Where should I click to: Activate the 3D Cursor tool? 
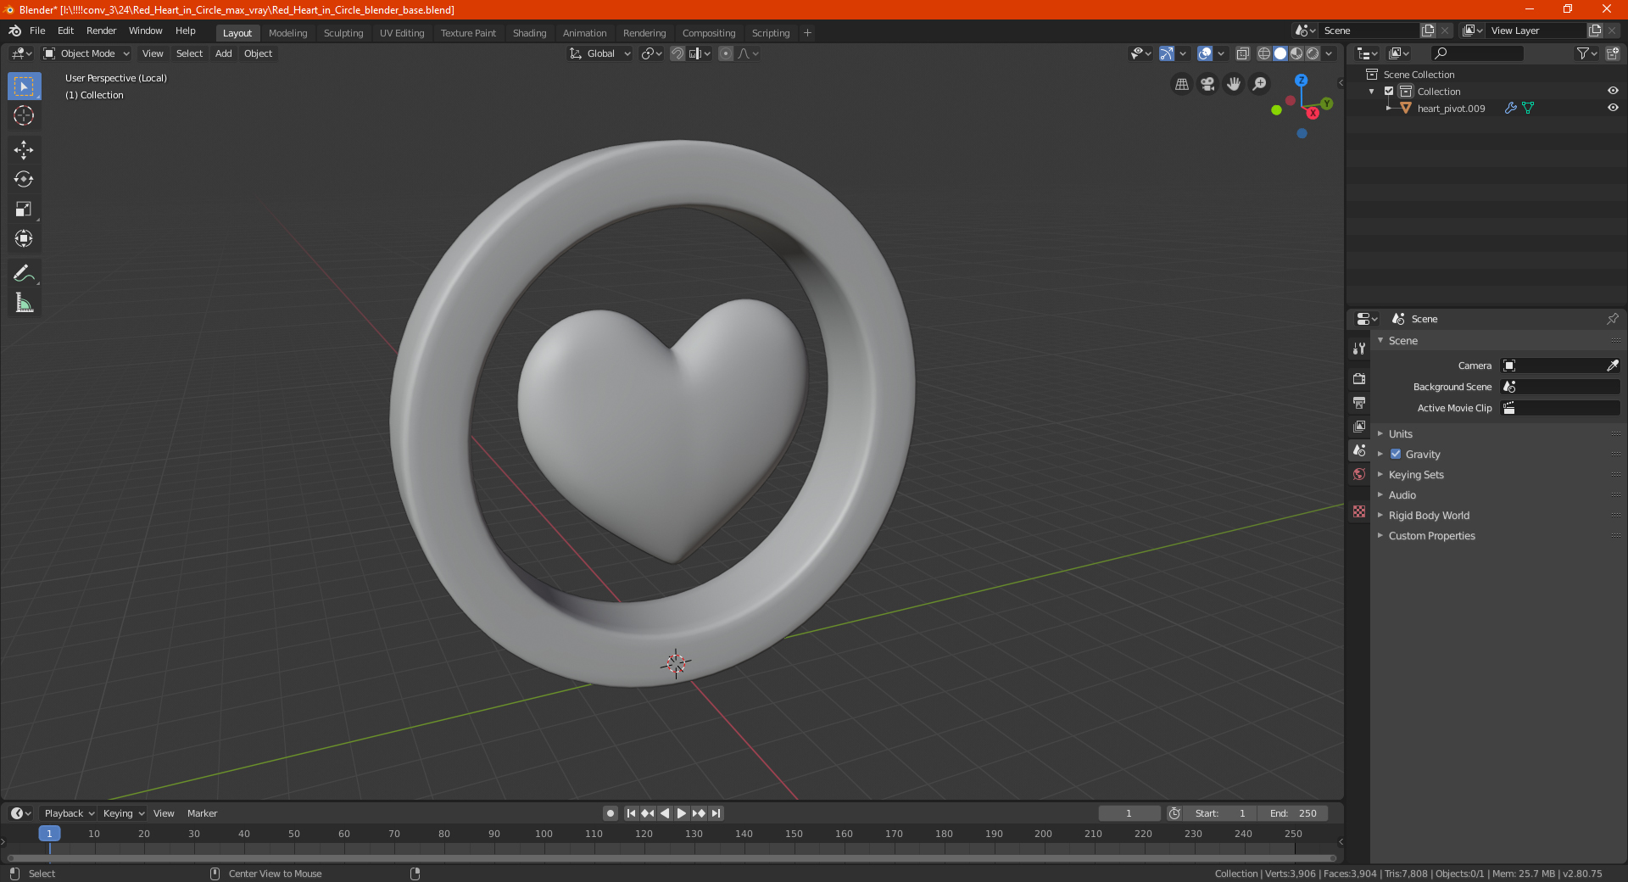[x=24, y=116]
